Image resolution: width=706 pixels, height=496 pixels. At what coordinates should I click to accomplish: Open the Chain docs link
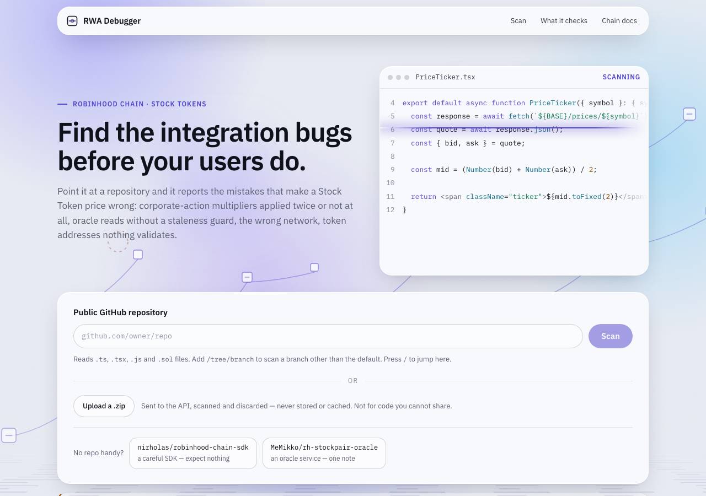pyautogui.click(x=619, y=21)
